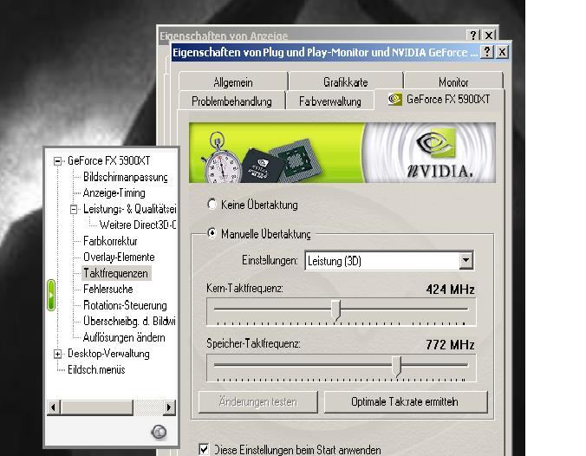
Task: Click the Speicher-Taktfrequenz slider handle
Action: [x=396, y=366]
